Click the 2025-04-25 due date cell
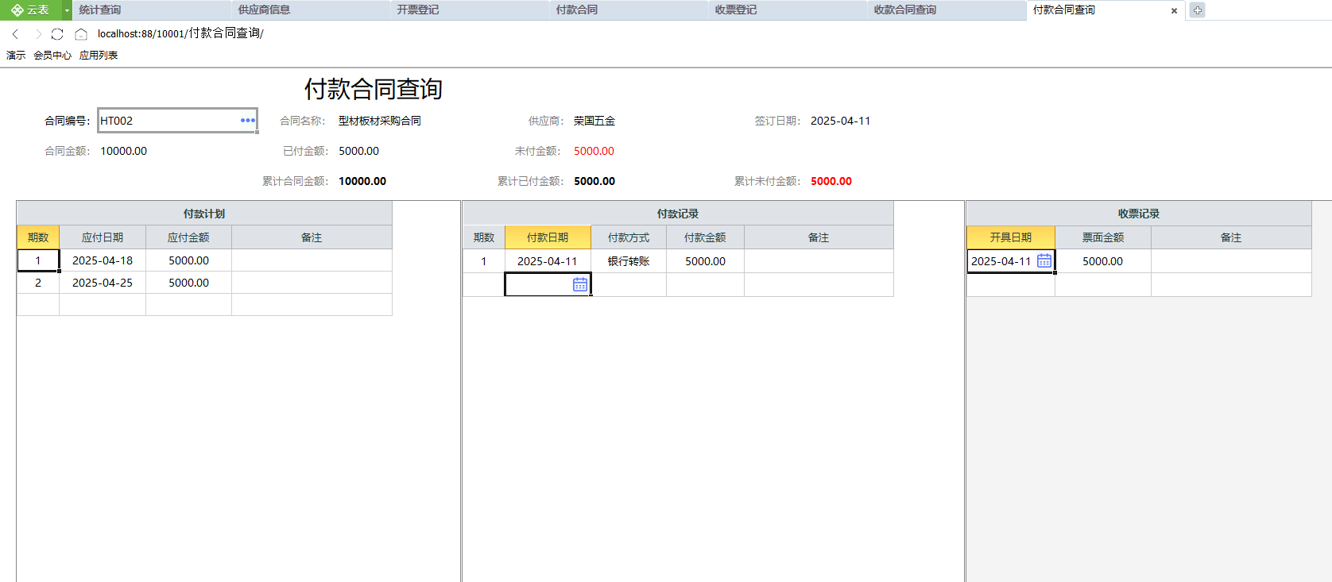This screenshot has height=582, width=1332. (103, 283)
